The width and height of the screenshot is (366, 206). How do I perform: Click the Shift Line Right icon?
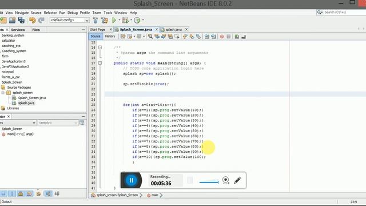tap(213, 37)
